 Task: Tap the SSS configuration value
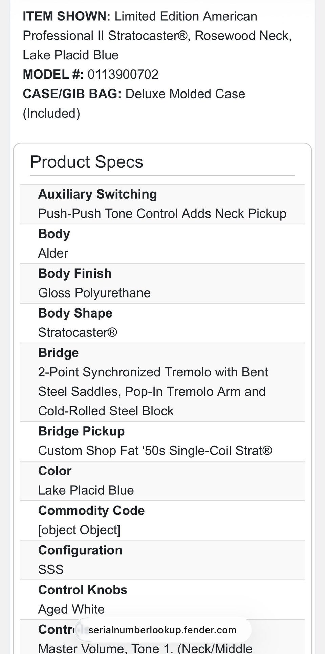[51, 570]
